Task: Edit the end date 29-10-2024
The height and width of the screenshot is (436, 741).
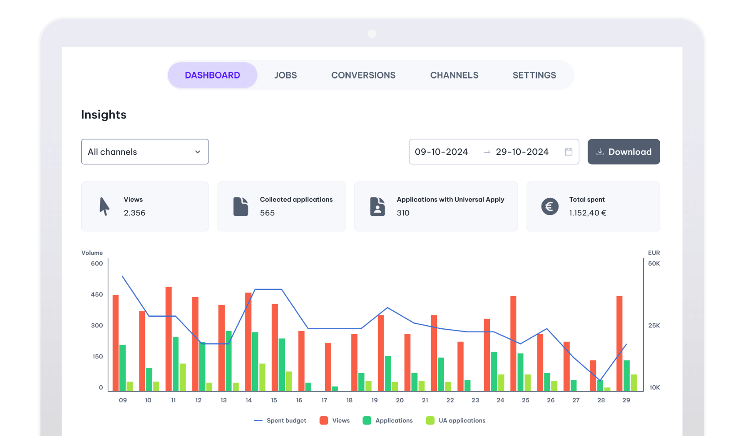Action: [x=522, y=152]
